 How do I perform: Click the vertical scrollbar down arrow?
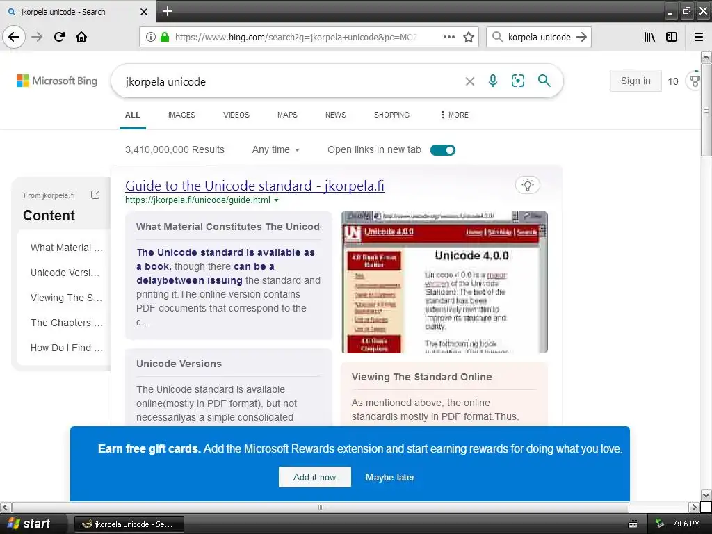point(706,495)
